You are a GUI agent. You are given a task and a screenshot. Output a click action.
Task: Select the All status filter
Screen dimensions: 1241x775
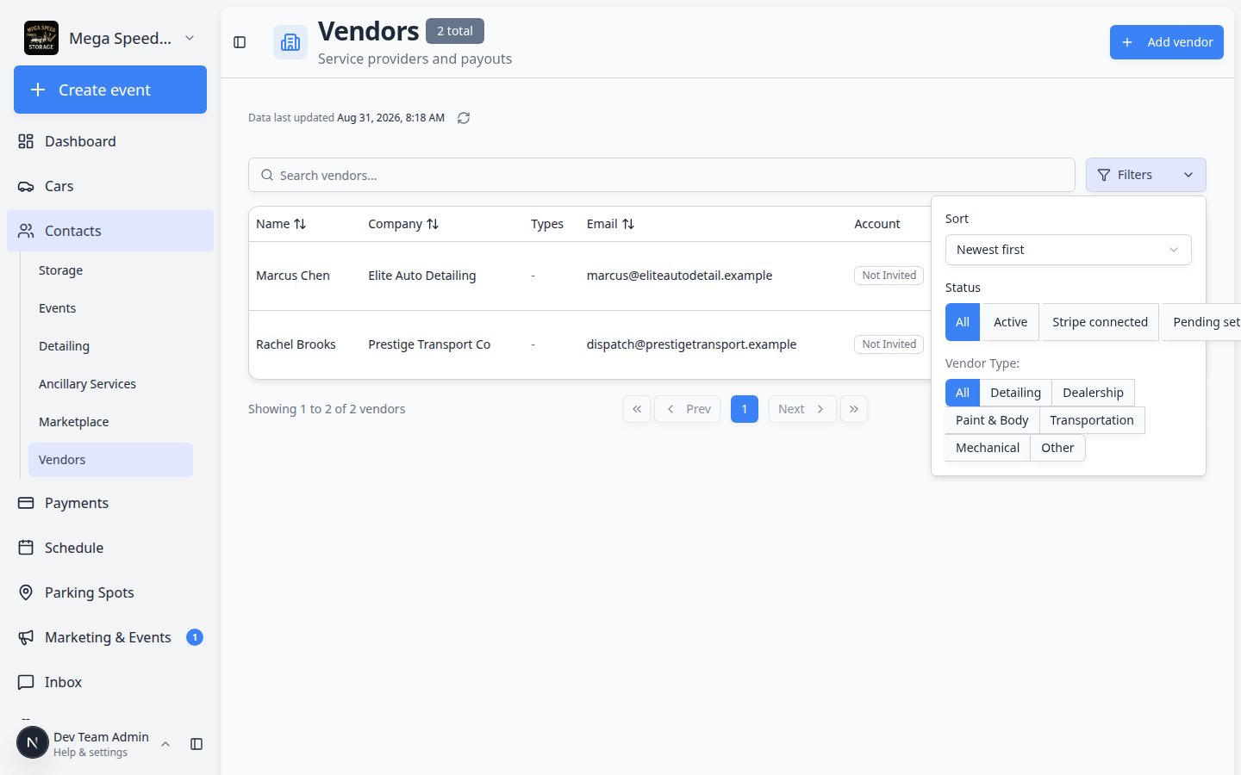tap(963, 322)
